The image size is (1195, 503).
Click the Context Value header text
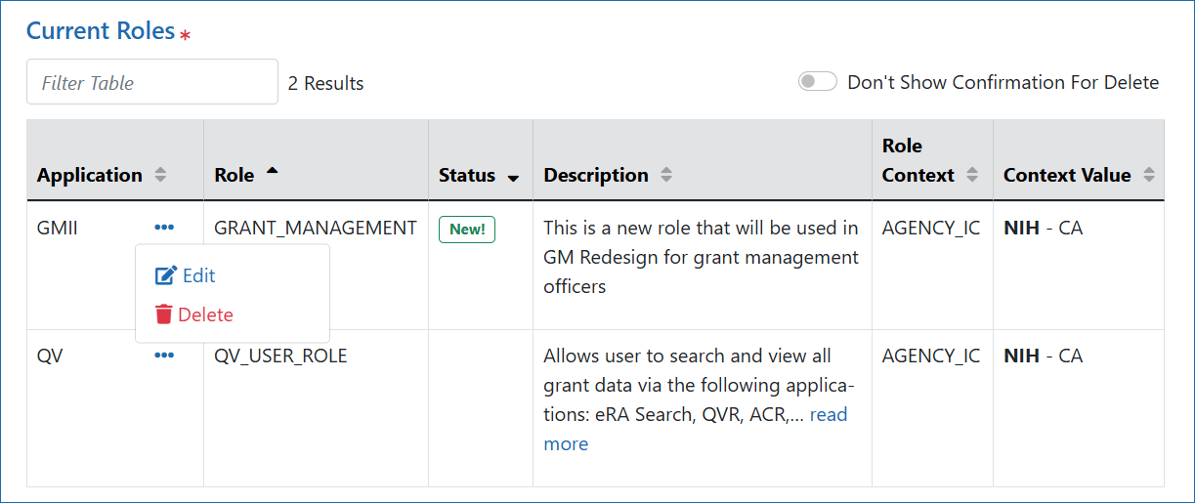click(1067, 175)
